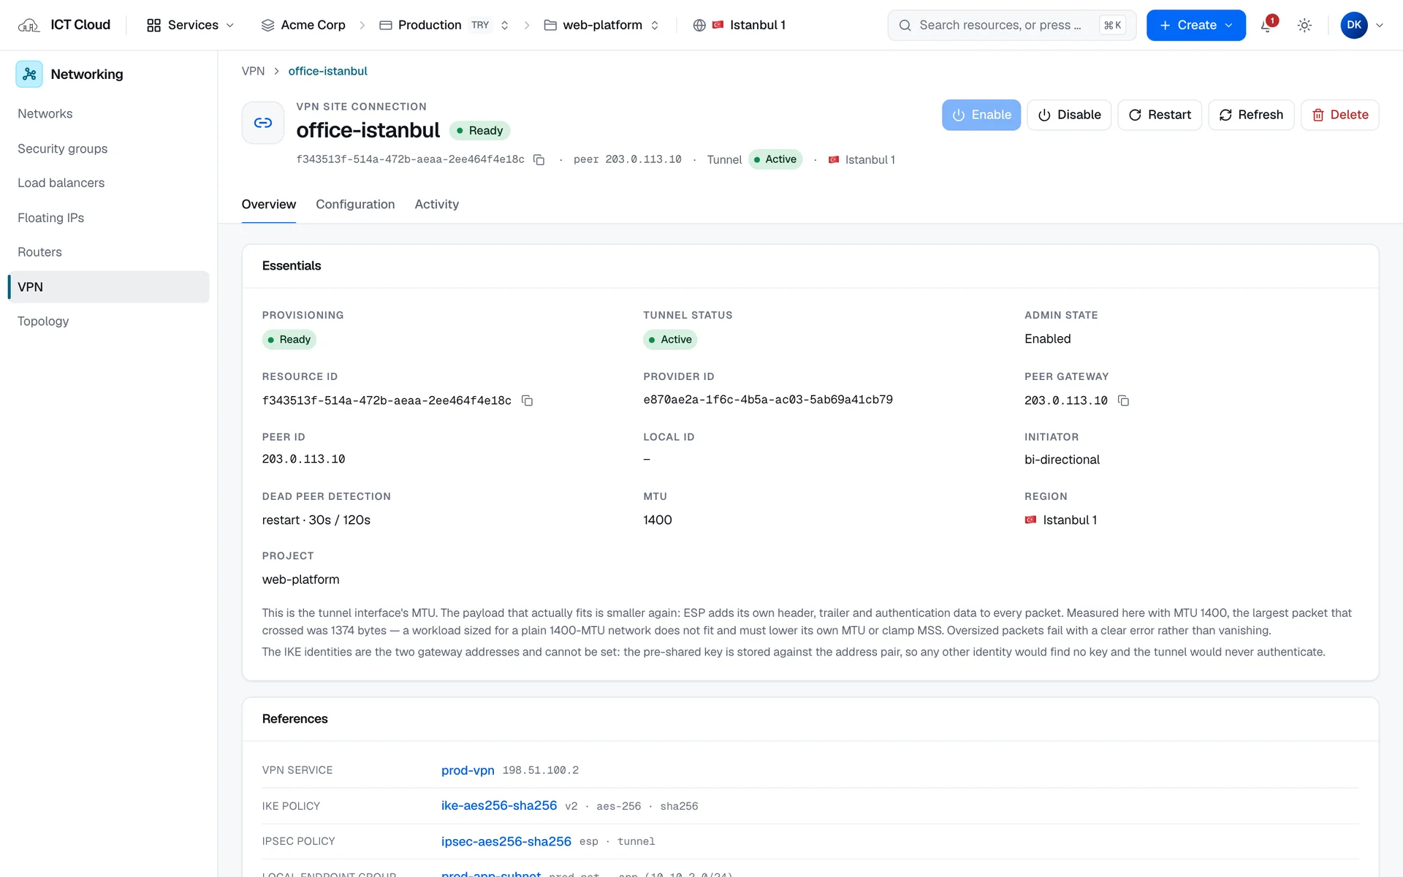Expand the Services dropdown

coord(191,25)
